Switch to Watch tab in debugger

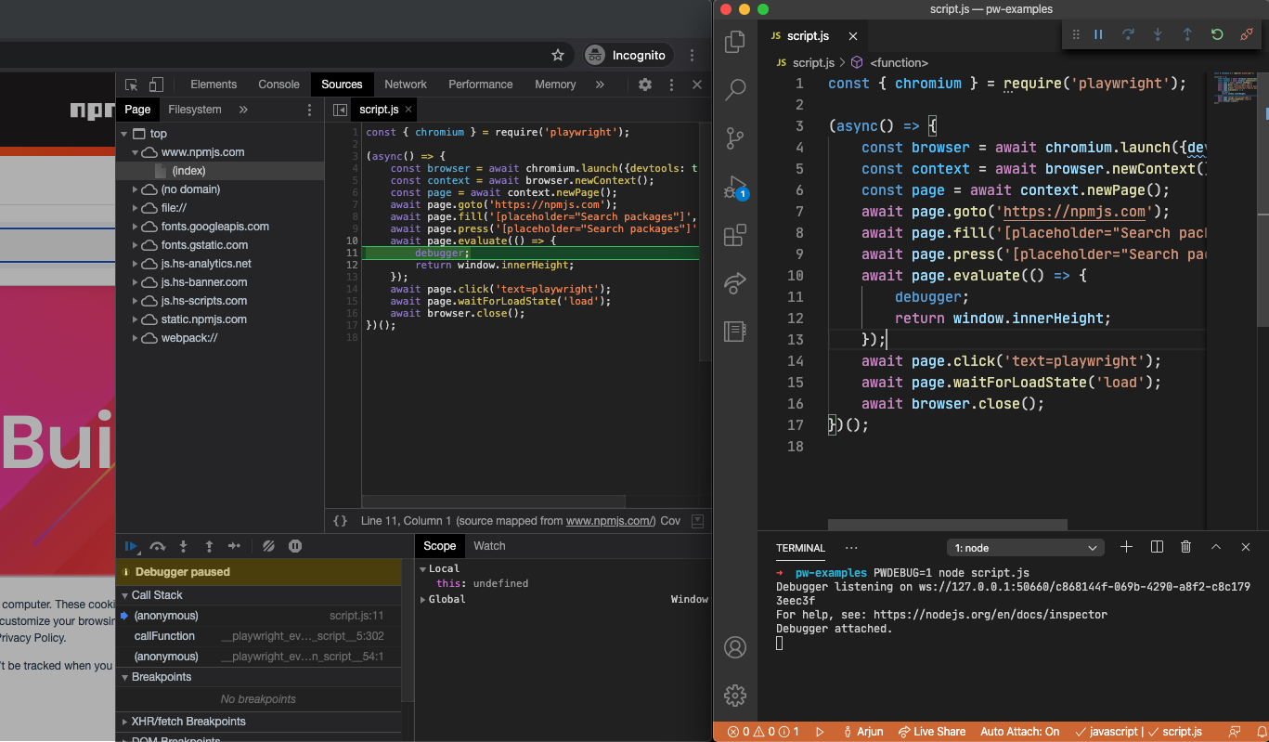pyautogui.click(x=489, y=546)
